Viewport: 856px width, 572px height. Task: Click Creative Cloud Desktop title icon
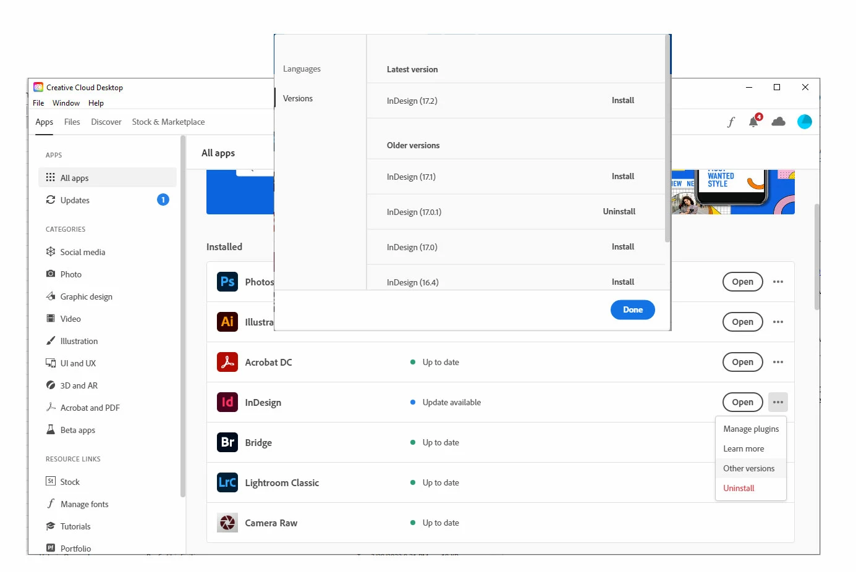38,87
